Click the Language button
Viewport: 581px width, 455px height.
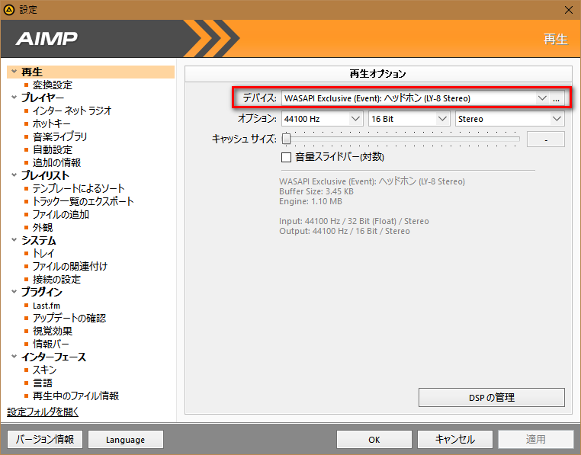[125, 439]
